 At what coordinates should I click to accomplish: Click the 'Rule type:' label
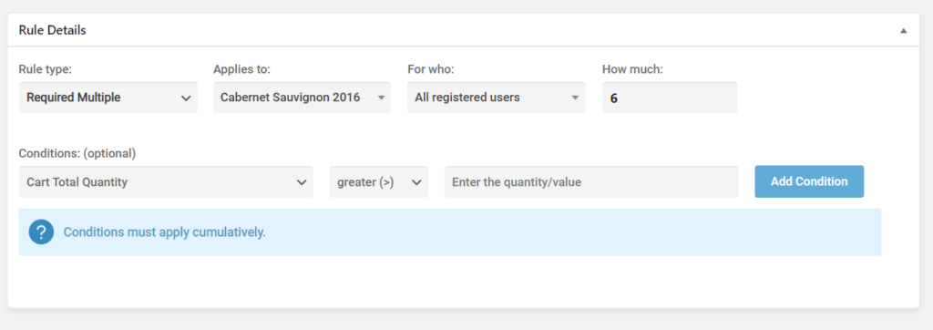(x=46, y=69)
